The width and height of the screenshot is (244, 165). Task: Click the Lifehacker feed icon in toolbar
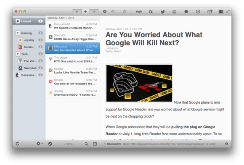[221, 11]
